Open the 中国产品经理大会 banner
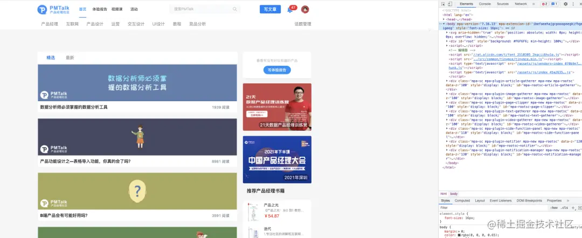The width and height of the screenshot is (582, 238). pos(278,159)
